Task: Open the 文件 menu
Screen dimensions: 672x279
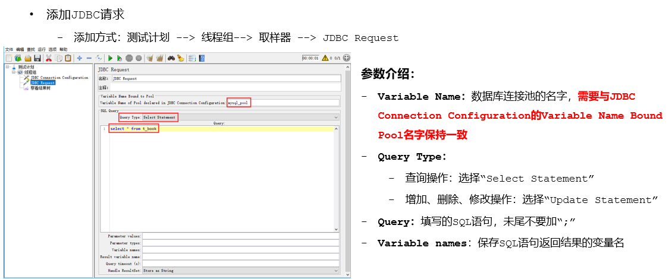Action: coord(9,50)
